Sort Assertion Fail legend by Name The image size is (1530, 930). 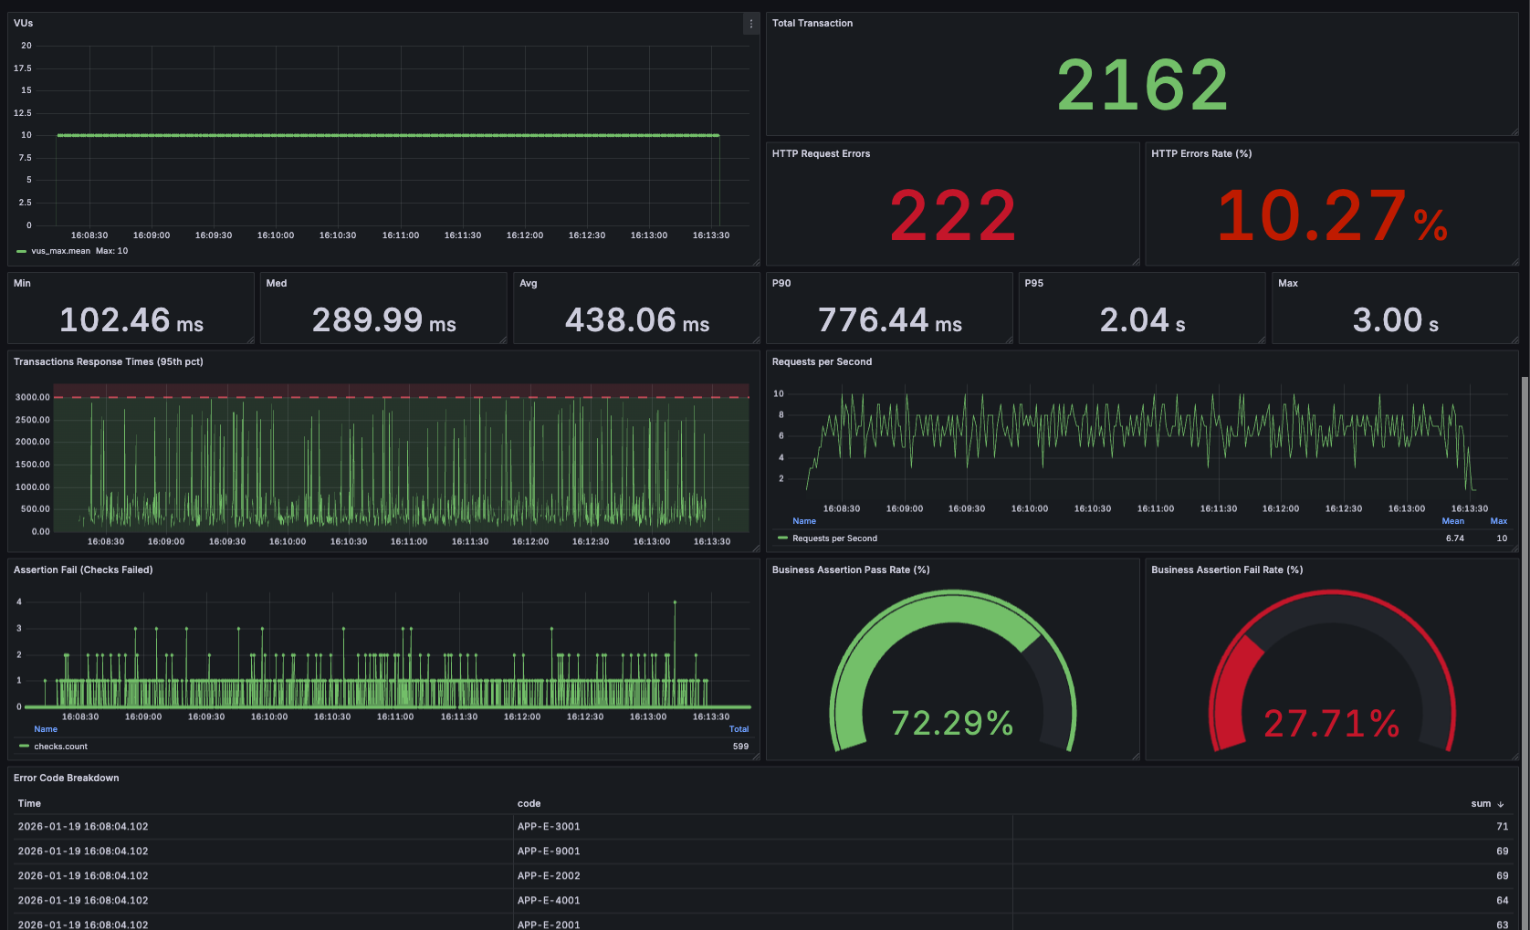click(46, 729)
